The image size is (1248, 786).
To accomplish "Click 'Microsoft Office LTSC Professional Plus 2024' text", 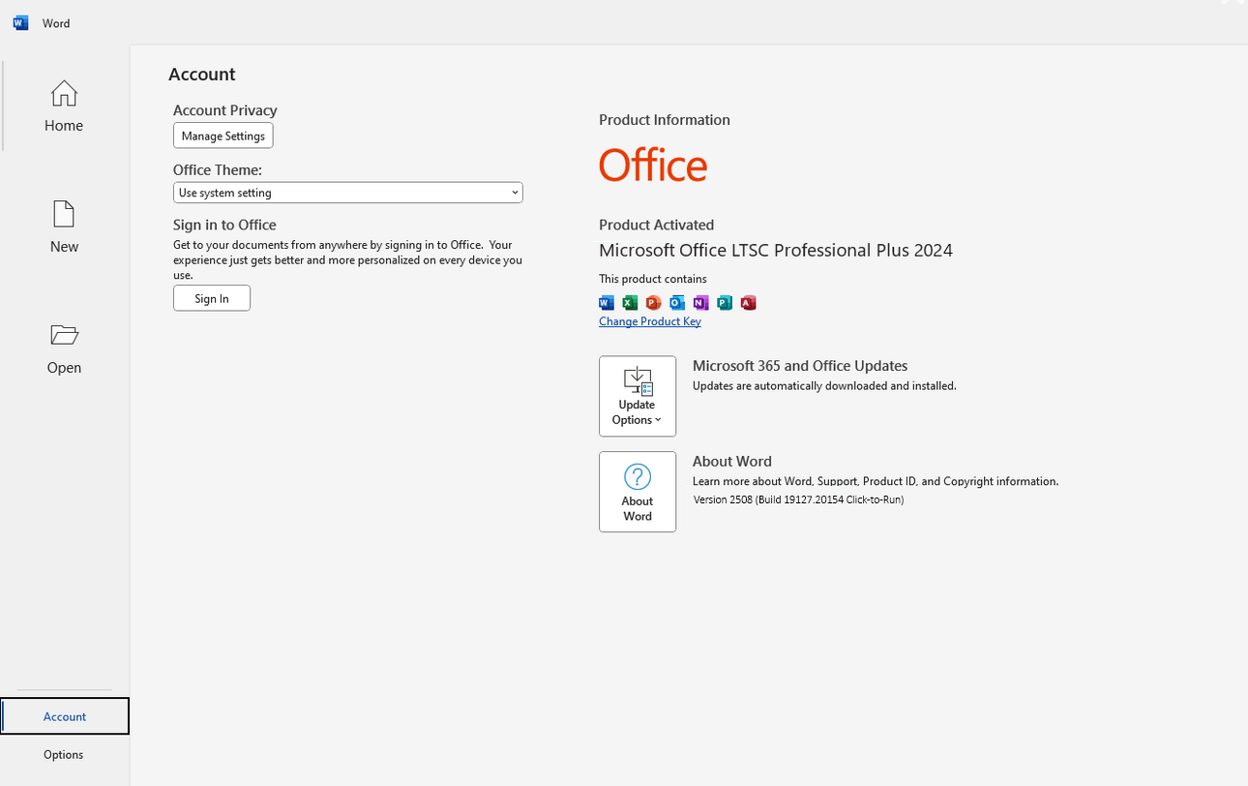I will click(x=776, y=250).
